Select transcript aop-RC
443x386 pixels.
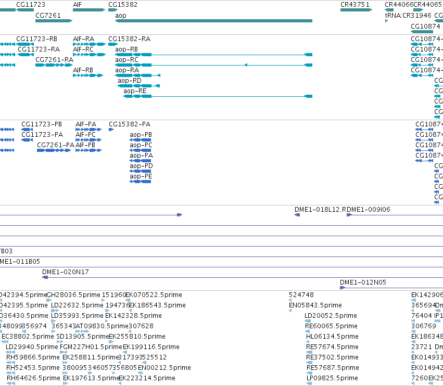(x=213, y=65)
